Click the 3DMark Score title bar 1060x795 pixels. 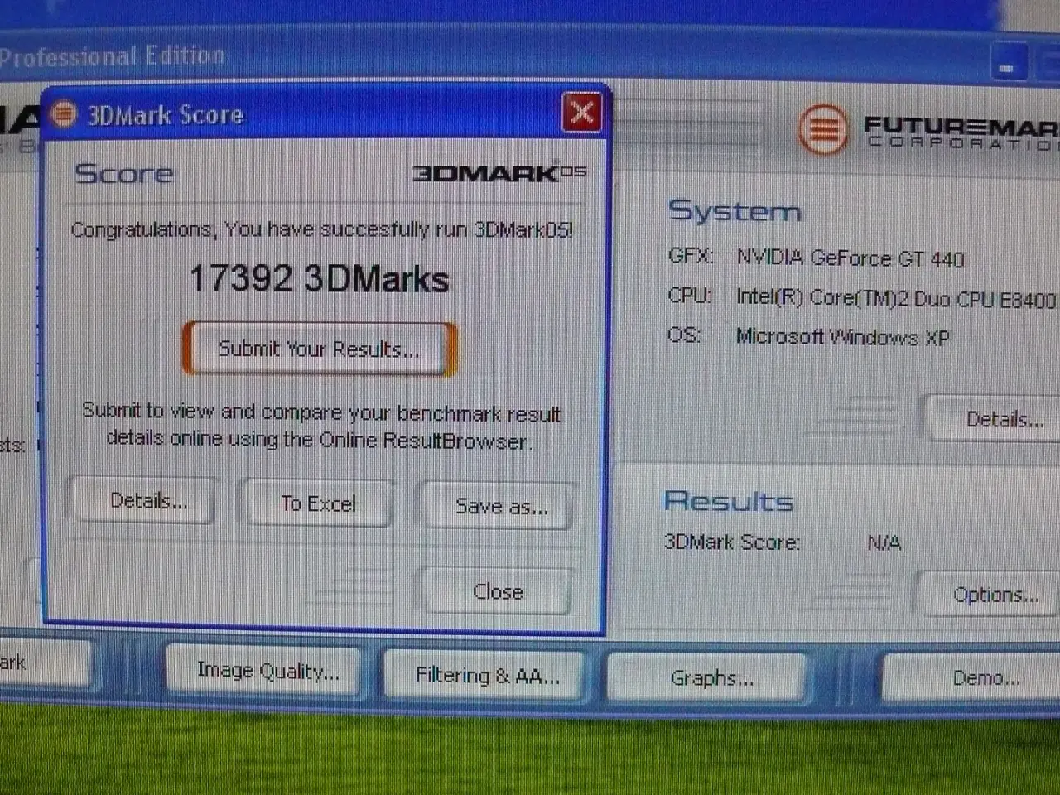coord(325,113)
